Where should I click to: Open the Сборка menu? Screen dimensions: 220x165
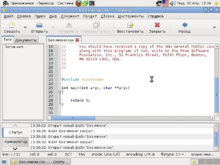[107, 16]
